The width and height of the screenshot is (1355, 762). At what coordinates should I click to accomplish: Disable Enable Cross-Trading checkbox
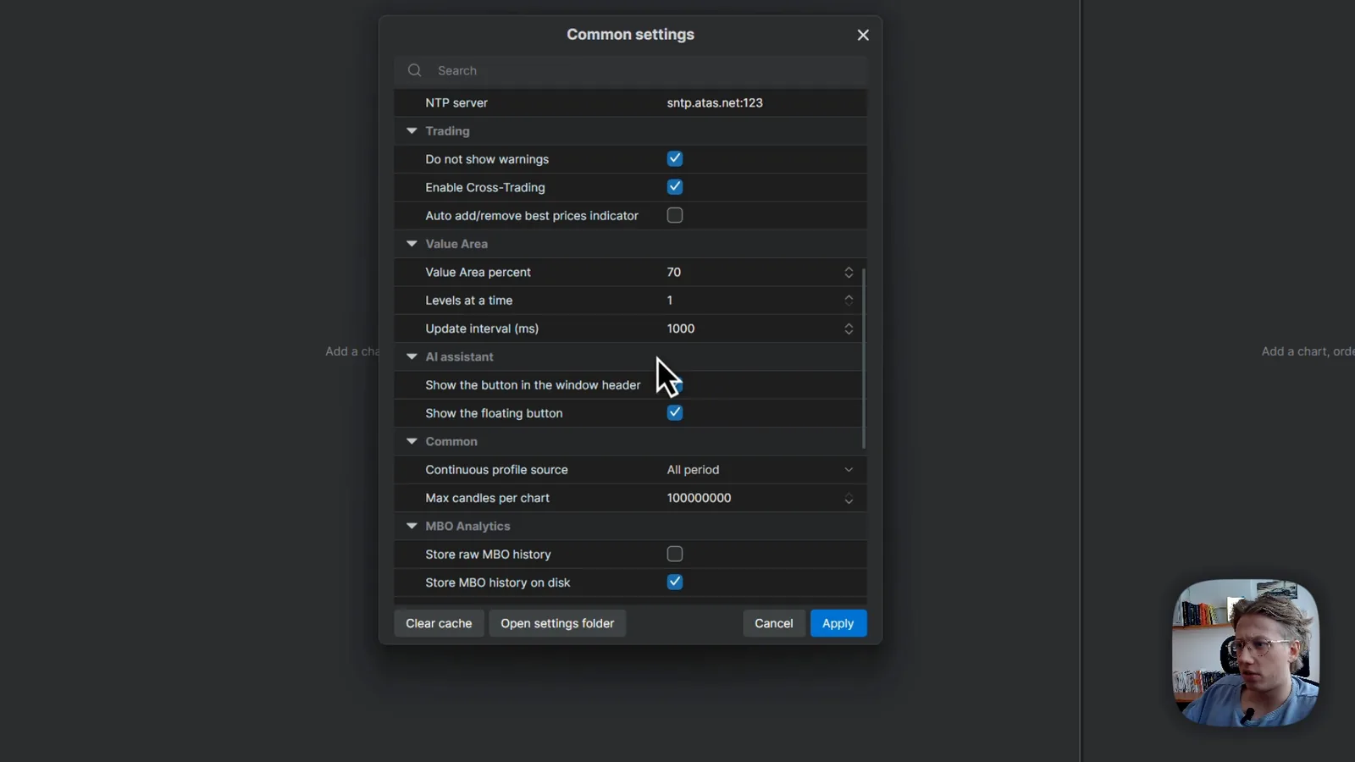[x=675, y=187]
